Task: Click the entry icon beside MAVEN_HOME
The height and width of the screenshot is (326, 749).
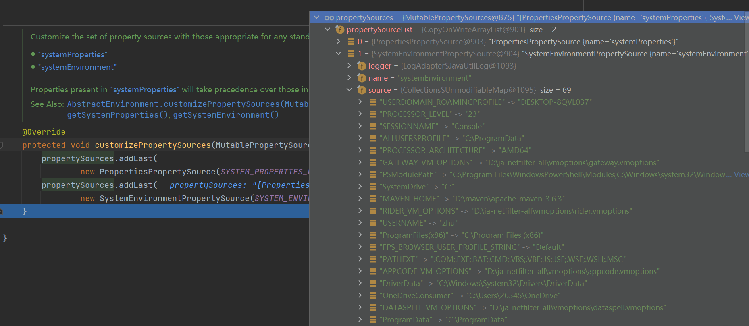Action: pyautogui.click(x=373, y=199)
